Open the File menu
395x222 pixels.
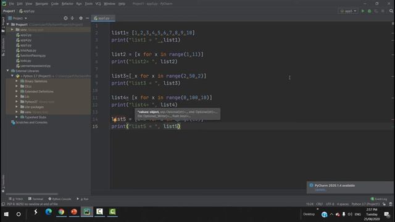(x=11, y=4)
